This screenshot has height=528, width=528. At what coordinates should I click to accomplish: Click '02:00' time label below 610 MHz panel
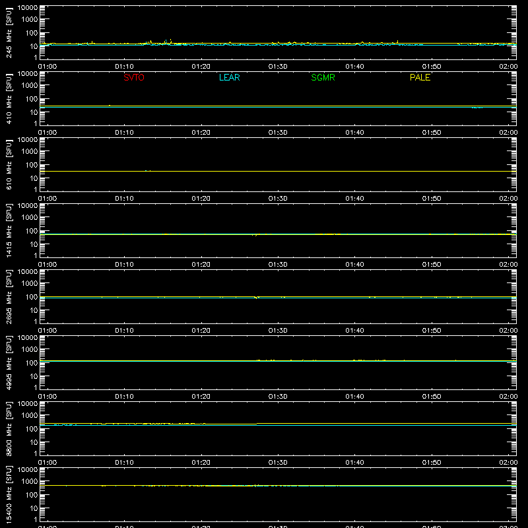coord(508,199)
